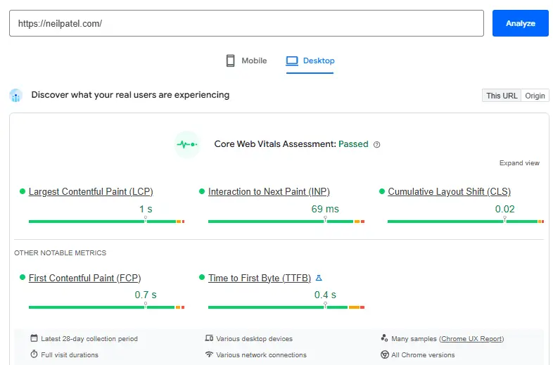The height and width of the screenshot is (365, 553).
Task: Click the OTHER NOTABLE METRICS heading
Action: point(60,253)
